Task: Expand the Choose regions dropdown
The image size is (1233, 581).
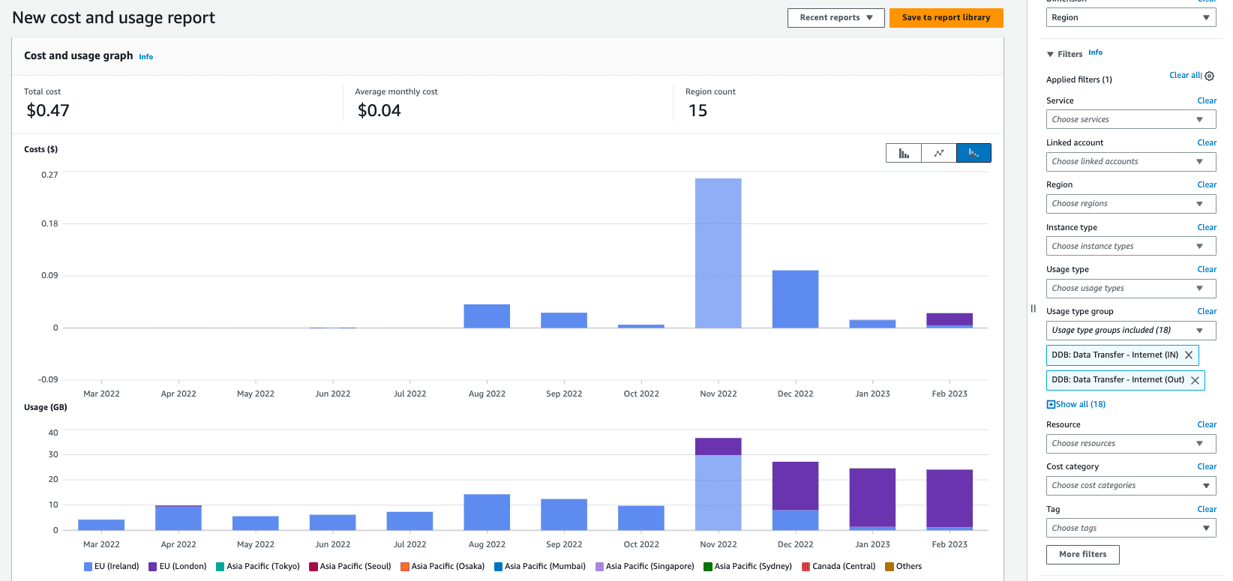Action: tap(1130, 204)
